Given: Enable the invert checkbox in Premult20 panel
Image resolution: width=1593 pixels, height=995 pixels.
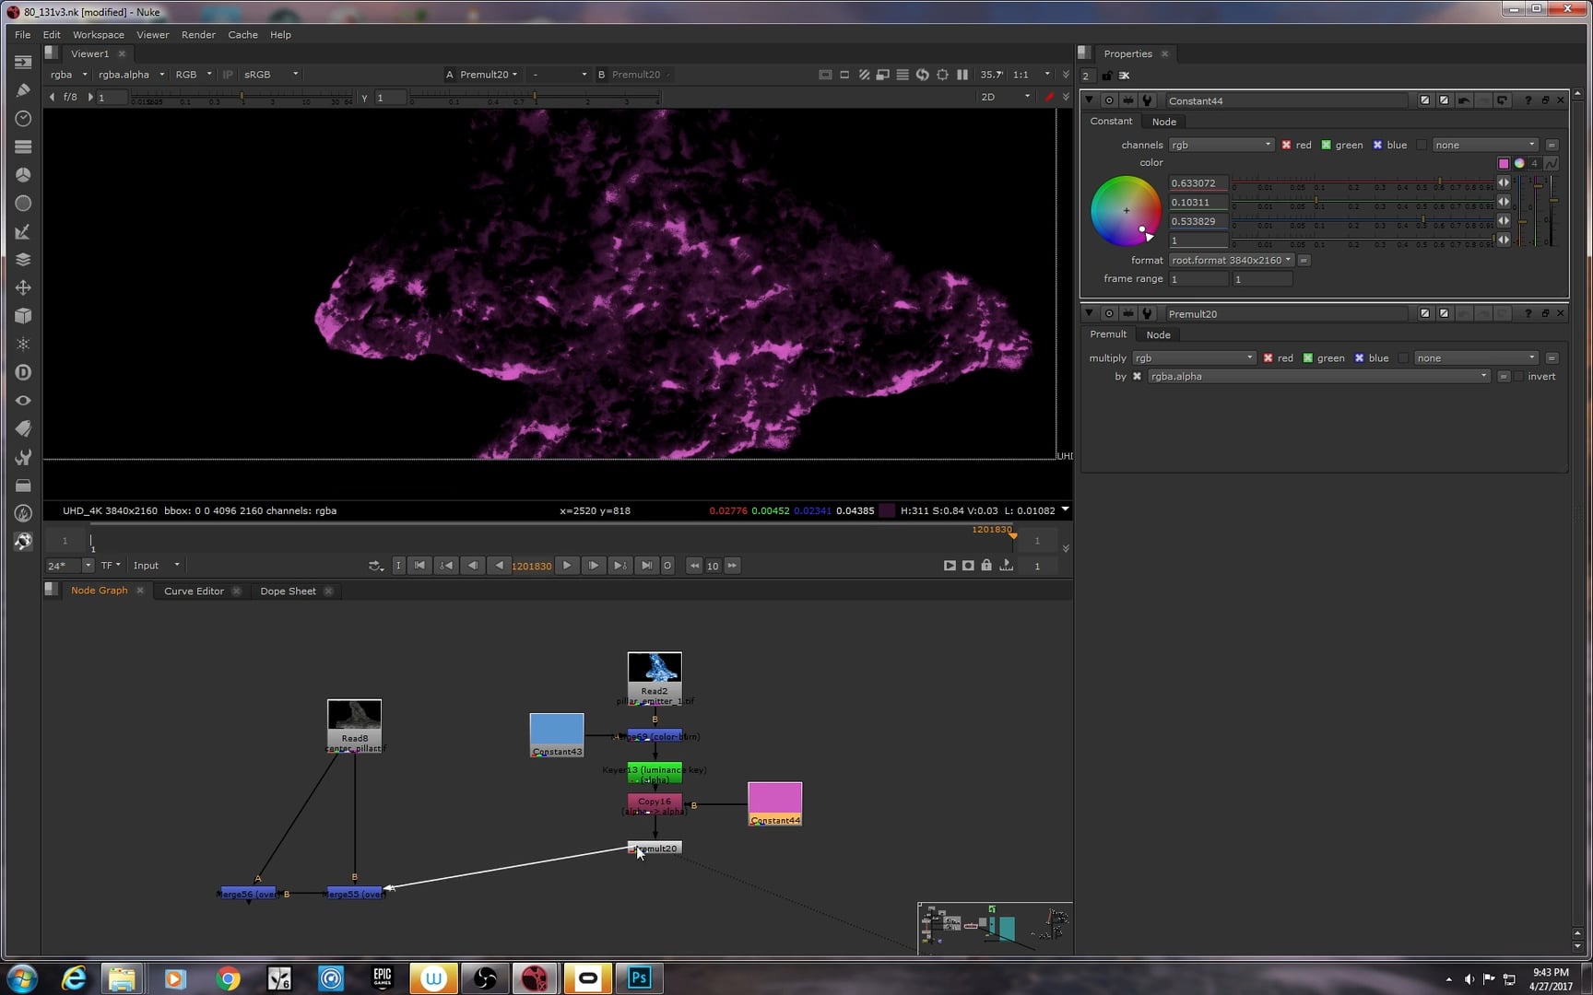Looking at the screenshot, I should (x=1520, y=376).
